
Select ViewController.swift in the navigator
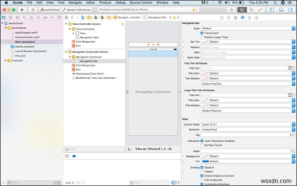tap(27, 37)
